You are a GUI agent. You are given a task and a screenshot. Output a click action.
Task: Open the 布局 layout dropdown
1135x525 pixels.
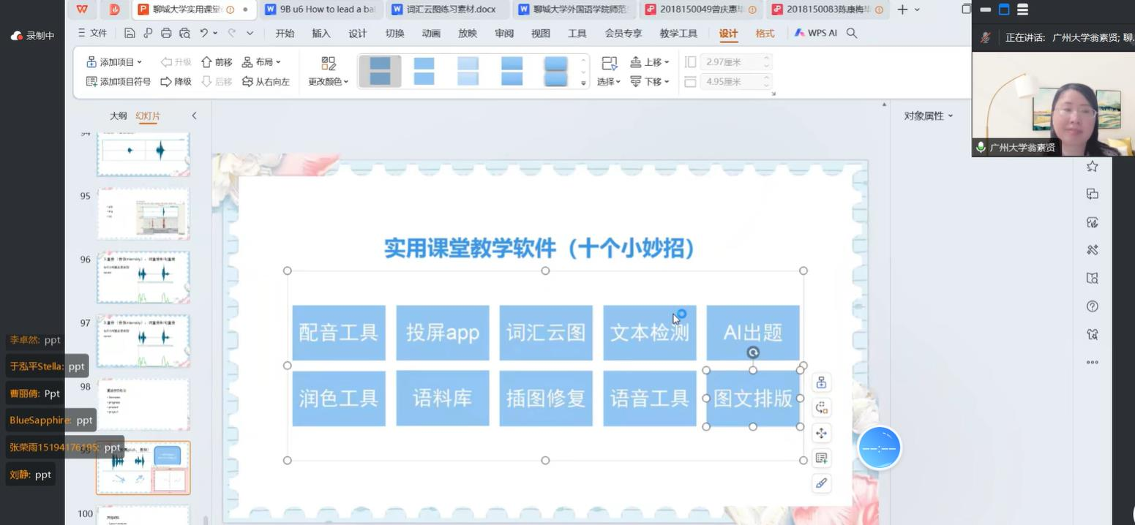(x=261, y=62)
